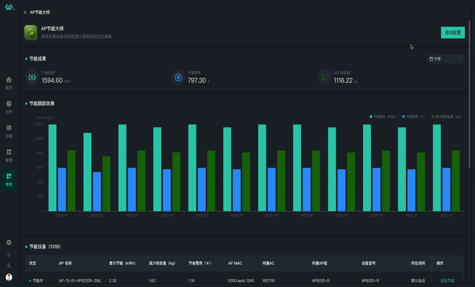The height and width of the screenshot is (287, 475).
Task: Toggle 减少碳排放量 (kg) legend series
Action: click(x=446, y=117)
